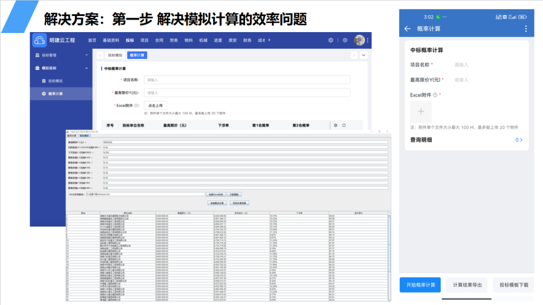Click the 概率计算 pie icon in sidebar
Viewport: 543px width, 305px height.
(44, 94)
